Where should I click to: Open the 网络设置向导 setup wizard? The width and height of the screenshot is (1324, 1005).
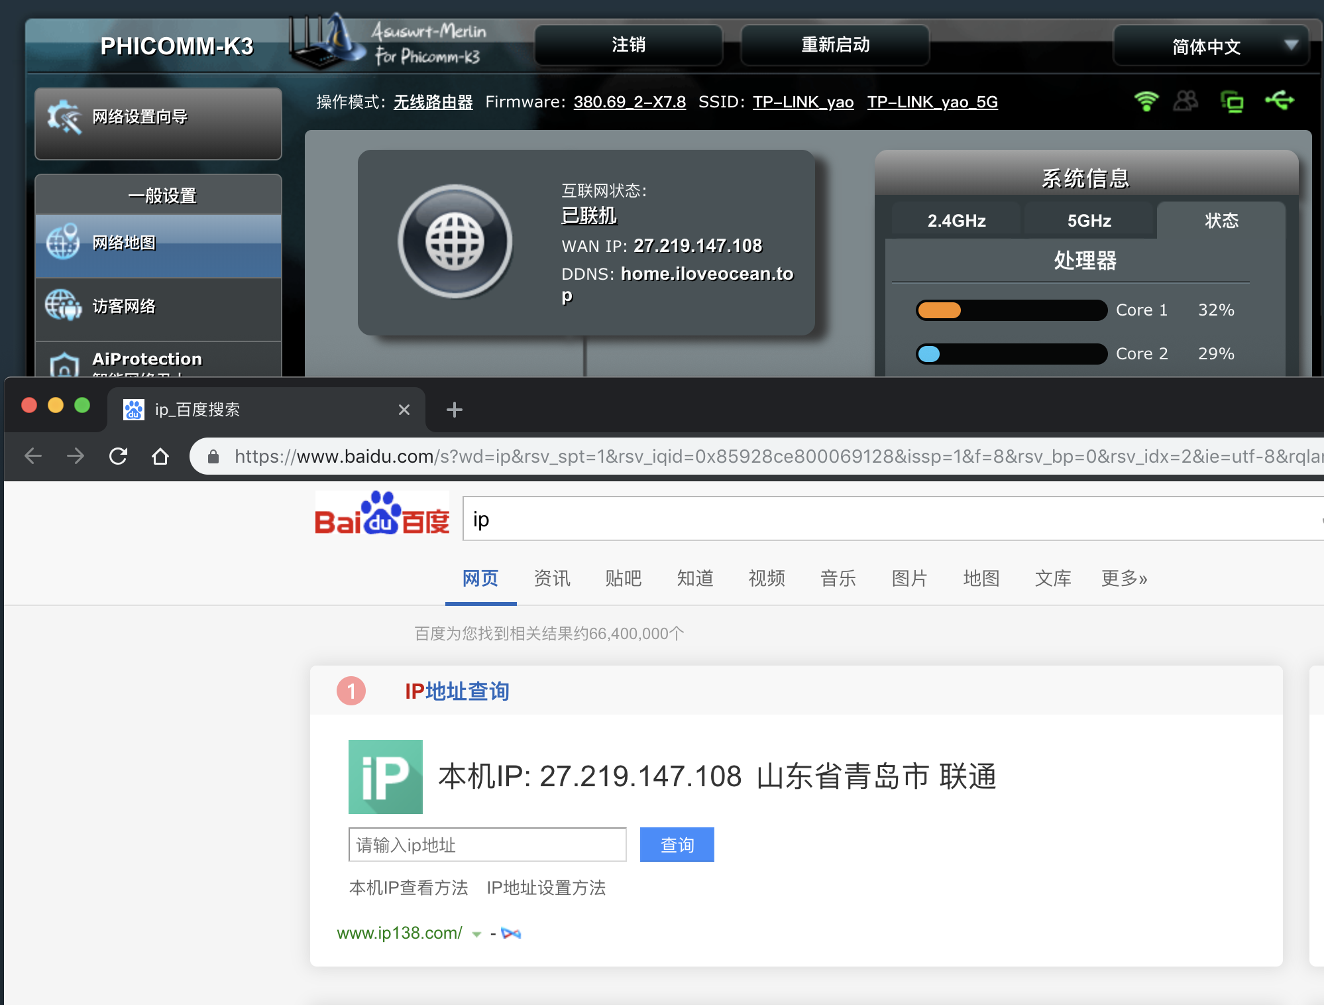coord(158,123)
